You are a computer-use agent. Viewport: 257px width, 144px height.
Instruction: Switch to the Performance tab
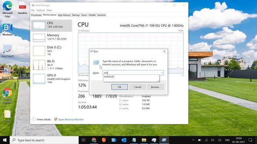coord(50,15)
